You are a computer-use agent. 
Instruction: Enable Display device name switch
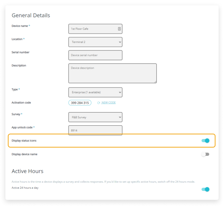pyautogui.click(x=205, y=154)
